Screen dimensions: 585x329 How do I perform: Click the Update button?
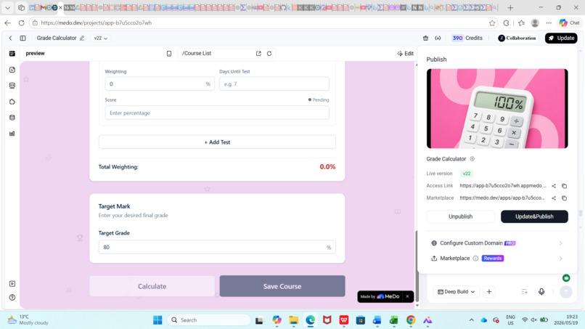point(561,38)
